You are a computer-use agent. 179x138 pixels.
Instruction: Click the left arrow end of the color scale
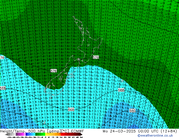pos(6,134)
